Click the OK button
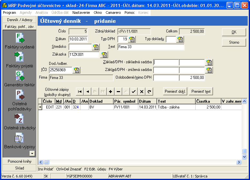Image resolution: width=250 pixels, height=180 pixels. (234, 32)
